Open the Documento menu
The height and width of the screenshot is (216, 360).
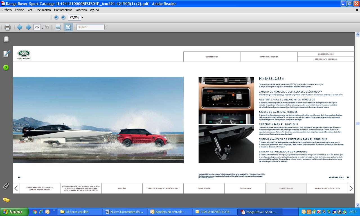tap(43, 10)
